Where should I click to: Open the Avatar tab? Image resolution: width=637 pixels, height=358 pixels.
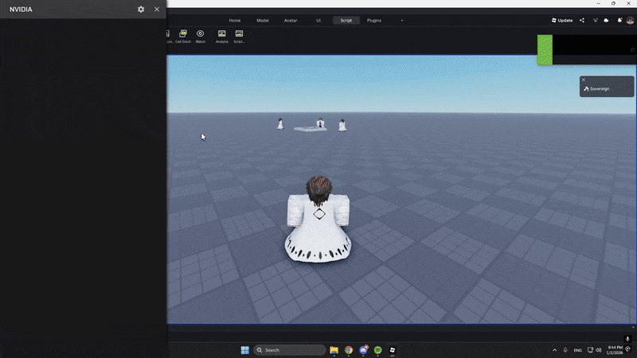(x=291, y=20)
